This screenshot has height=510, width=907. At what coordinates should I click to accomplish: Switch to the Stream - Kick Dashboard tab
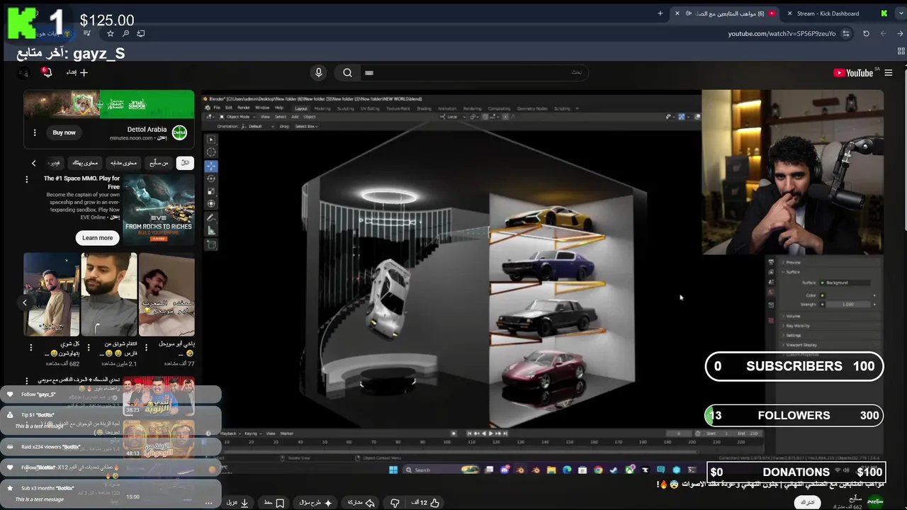point(827,13)
